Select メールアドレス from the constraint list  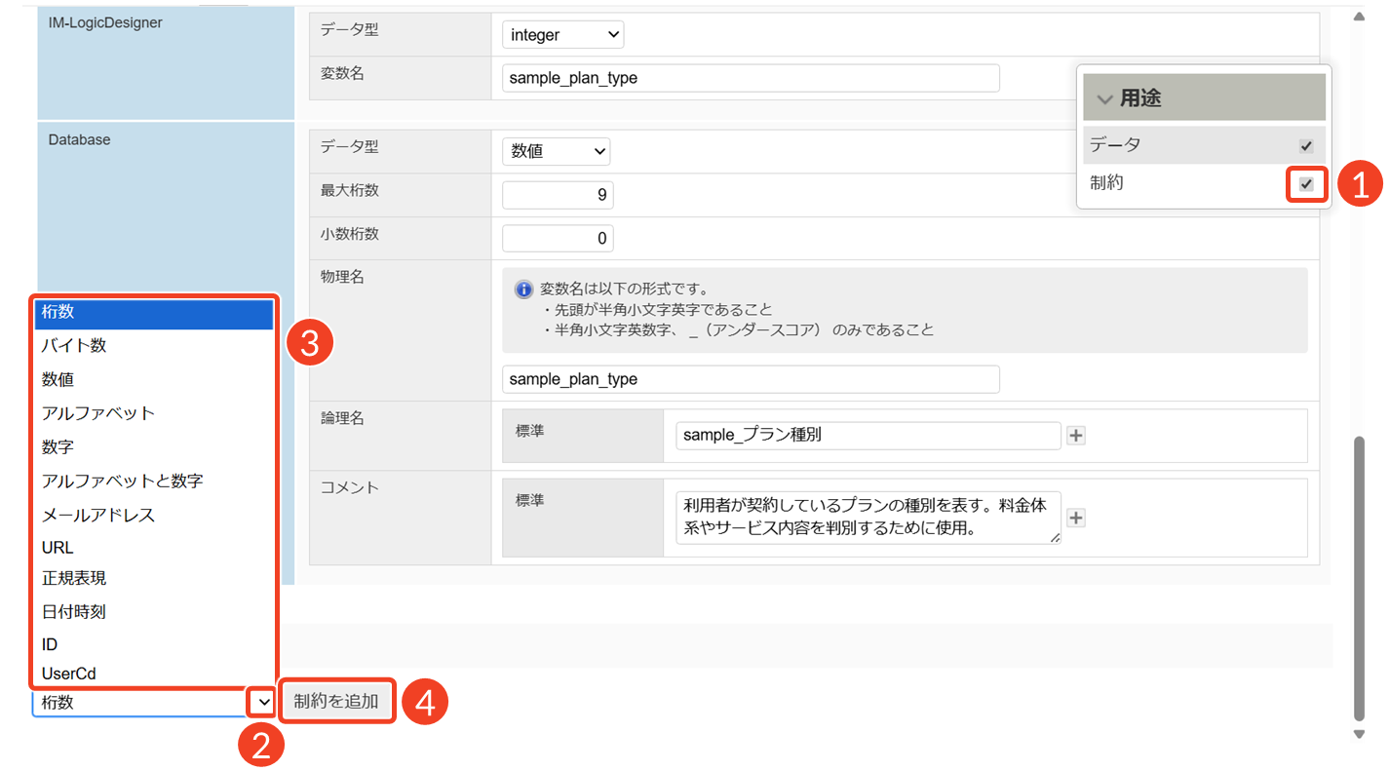pos(97,515)
